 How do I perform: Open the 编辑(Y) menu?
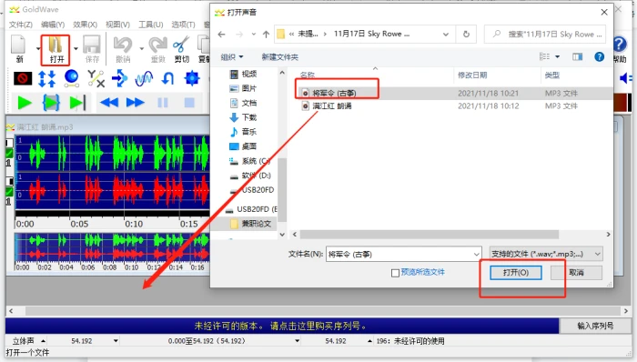[x=53, y=25]
